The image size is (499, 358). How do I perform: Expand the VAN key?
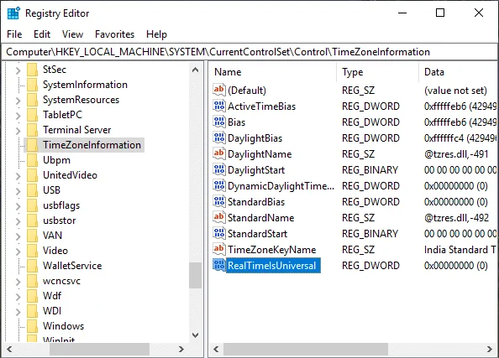tap(18, 236)
